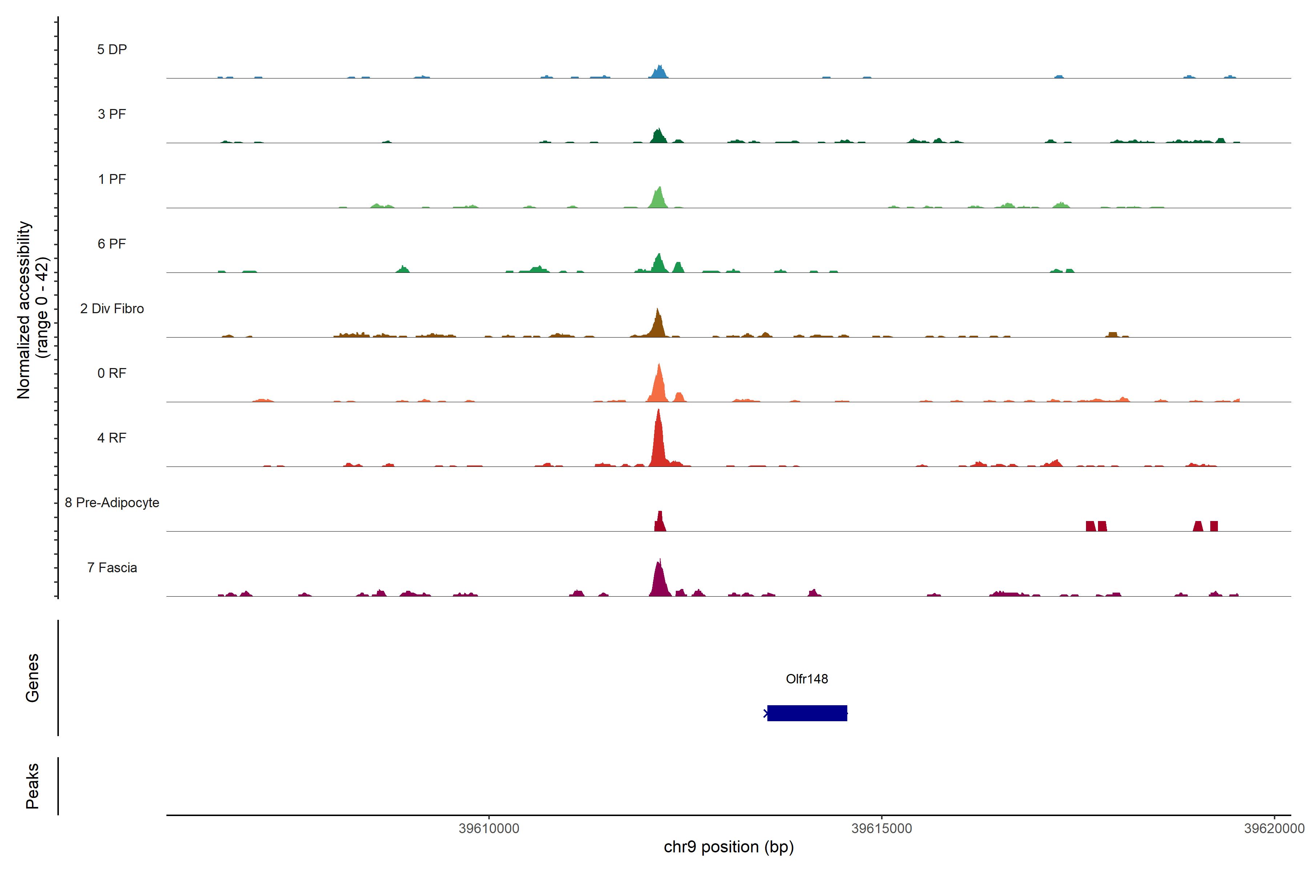1308x872 pixels.
Task: Click the 0 RF track label
Action: pos(112,373)
